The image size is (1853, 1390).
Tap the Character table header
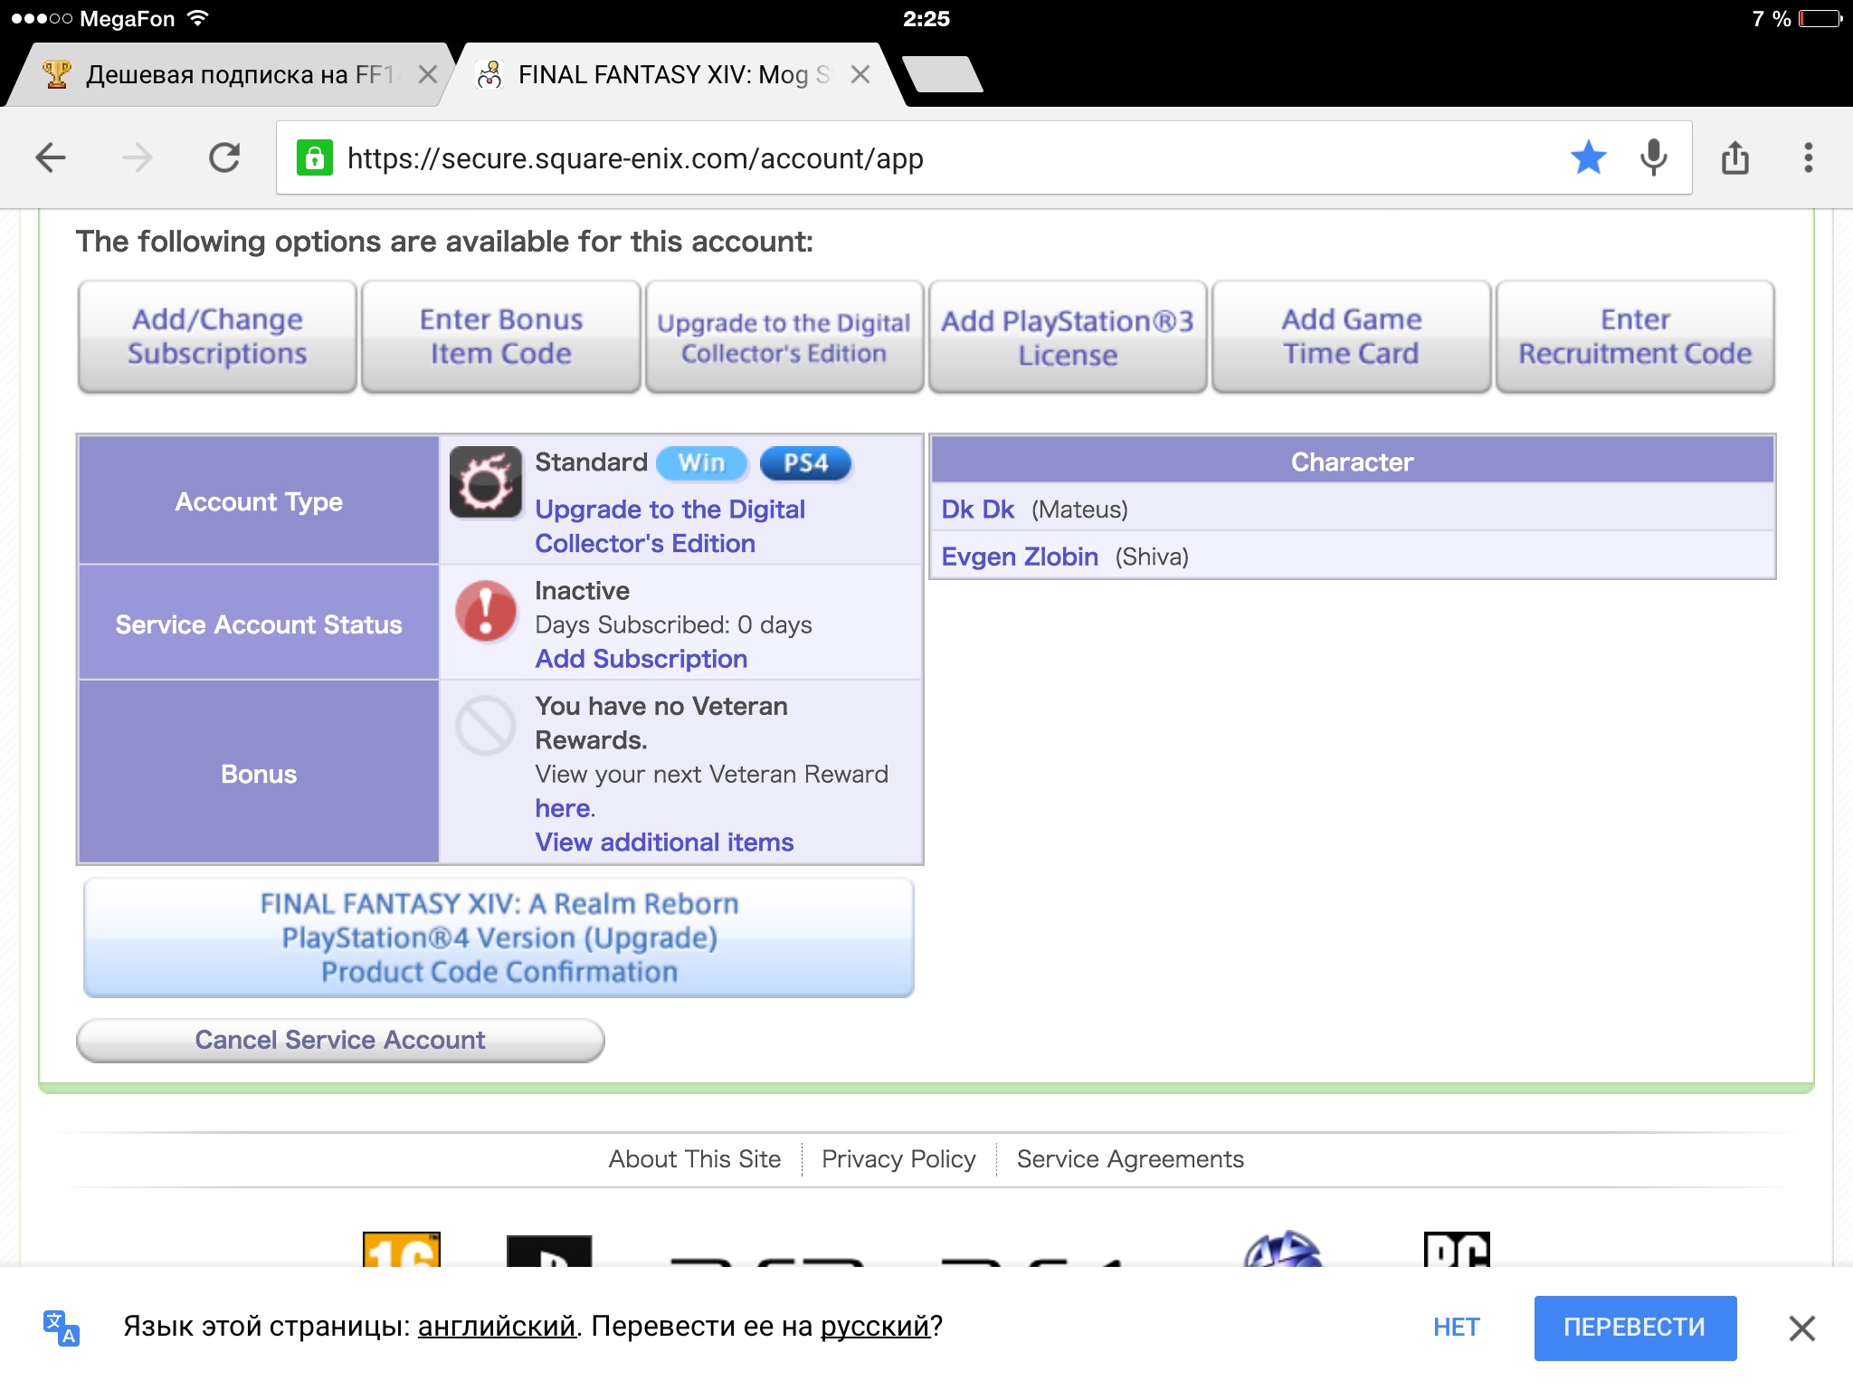1352,462
